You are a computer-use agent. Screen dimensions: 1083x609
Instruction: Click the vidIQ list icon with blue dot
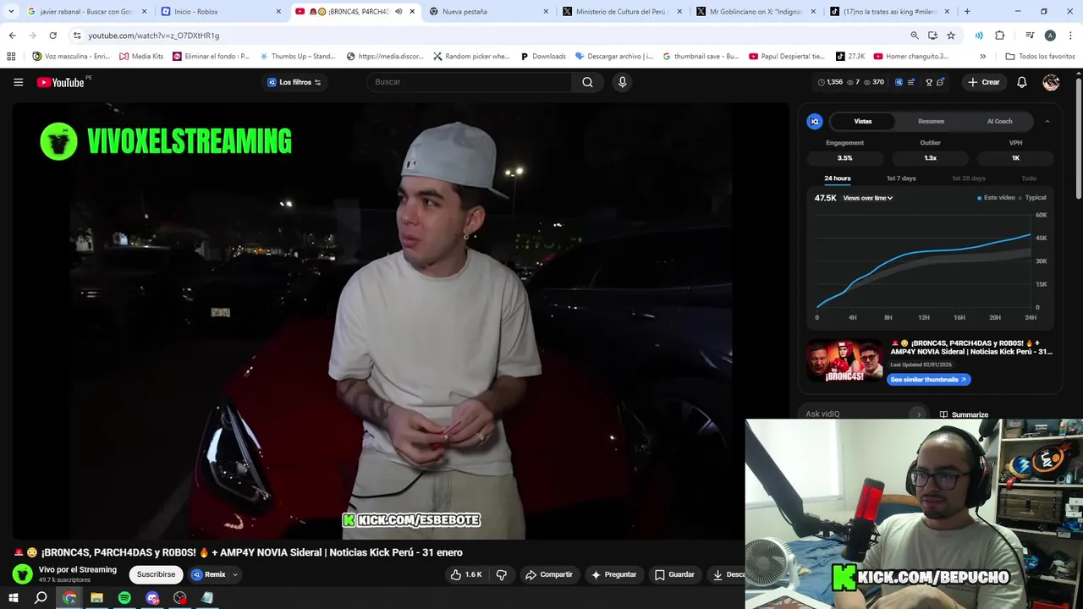(x=912, y=82)
